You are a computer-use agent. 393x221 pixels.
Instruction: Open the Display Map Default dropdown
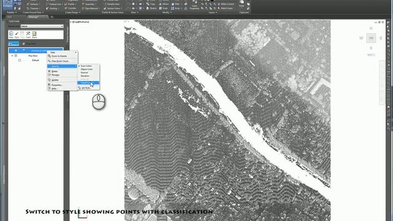42,26
